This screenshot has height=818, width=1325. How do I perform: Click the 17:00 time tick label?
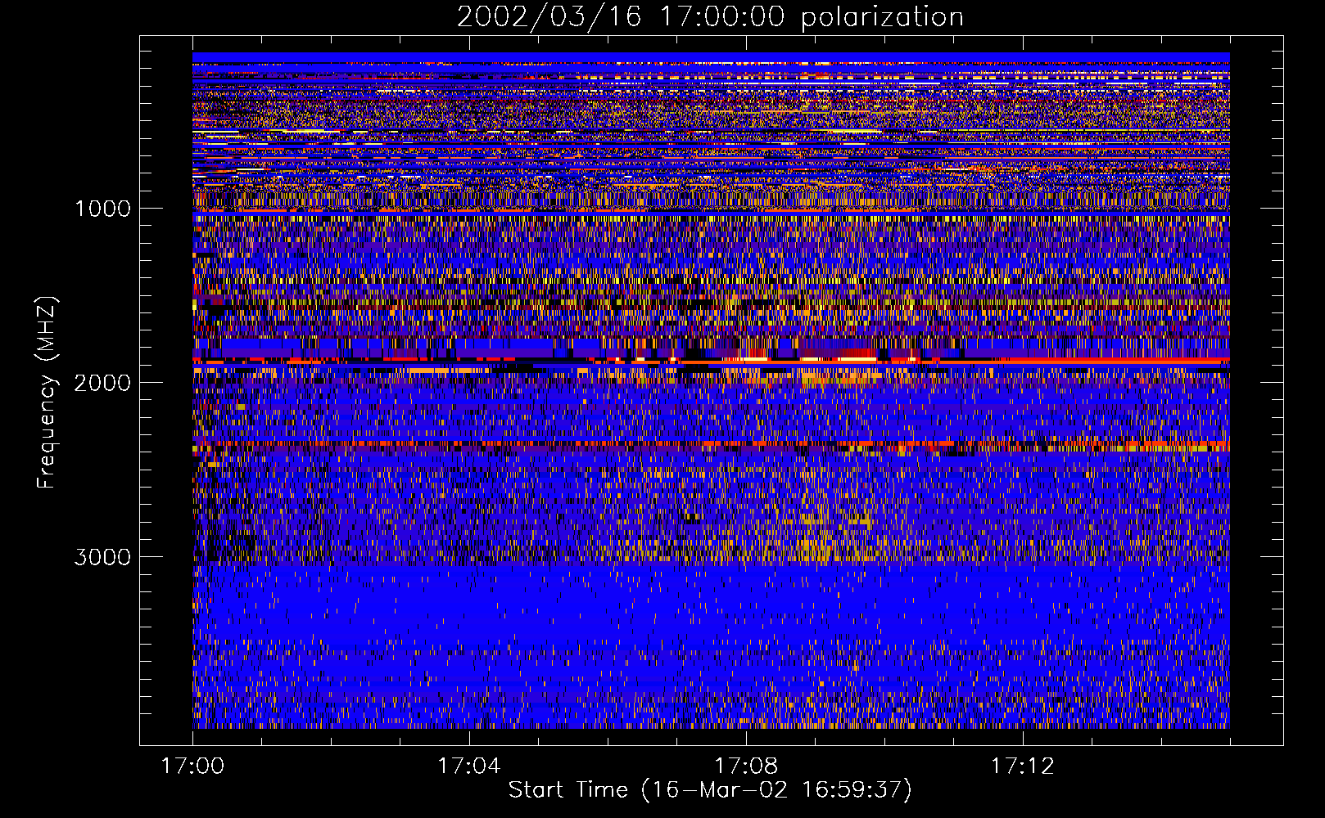[192, 766]
